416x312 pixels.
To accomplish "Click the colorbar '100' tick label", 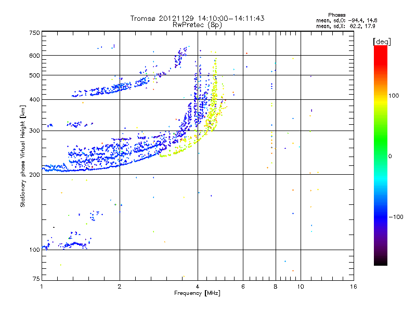I will pos(394,96).
